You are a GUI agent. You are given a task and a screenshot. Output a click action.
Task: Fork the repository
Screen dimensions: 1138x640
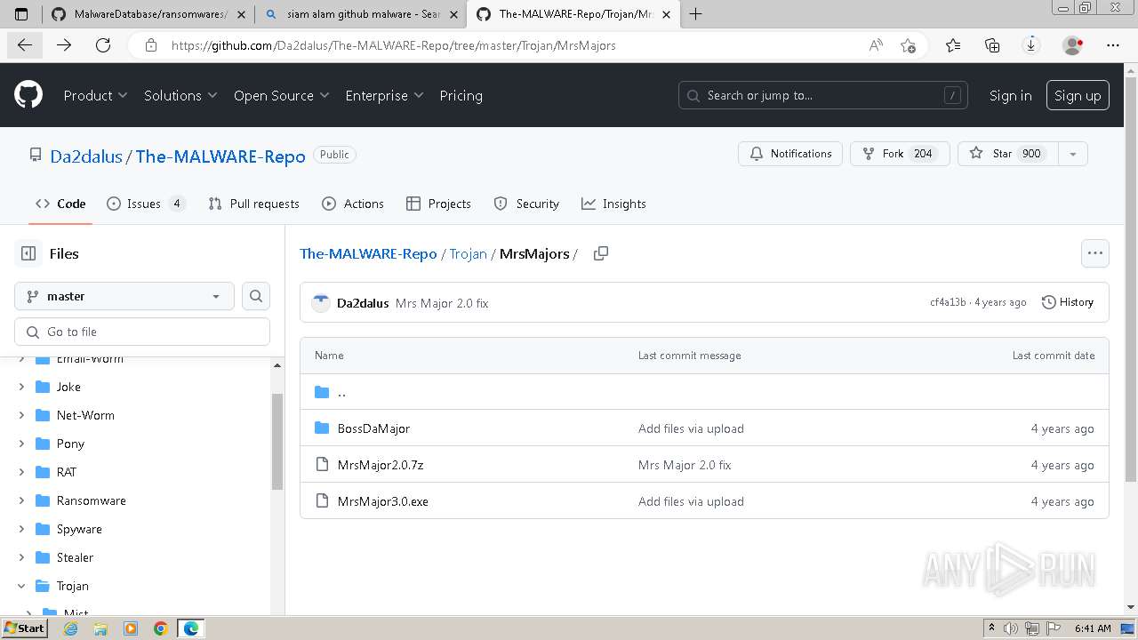point(900,154)
